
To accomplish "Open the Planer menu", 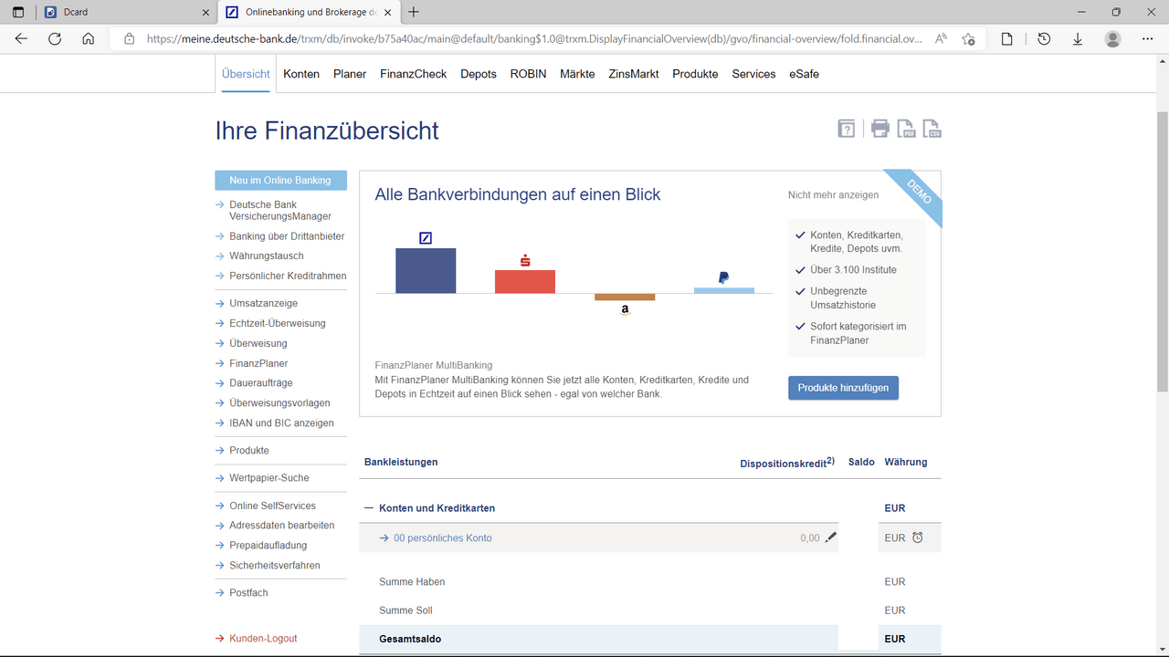I will [350, 74].
